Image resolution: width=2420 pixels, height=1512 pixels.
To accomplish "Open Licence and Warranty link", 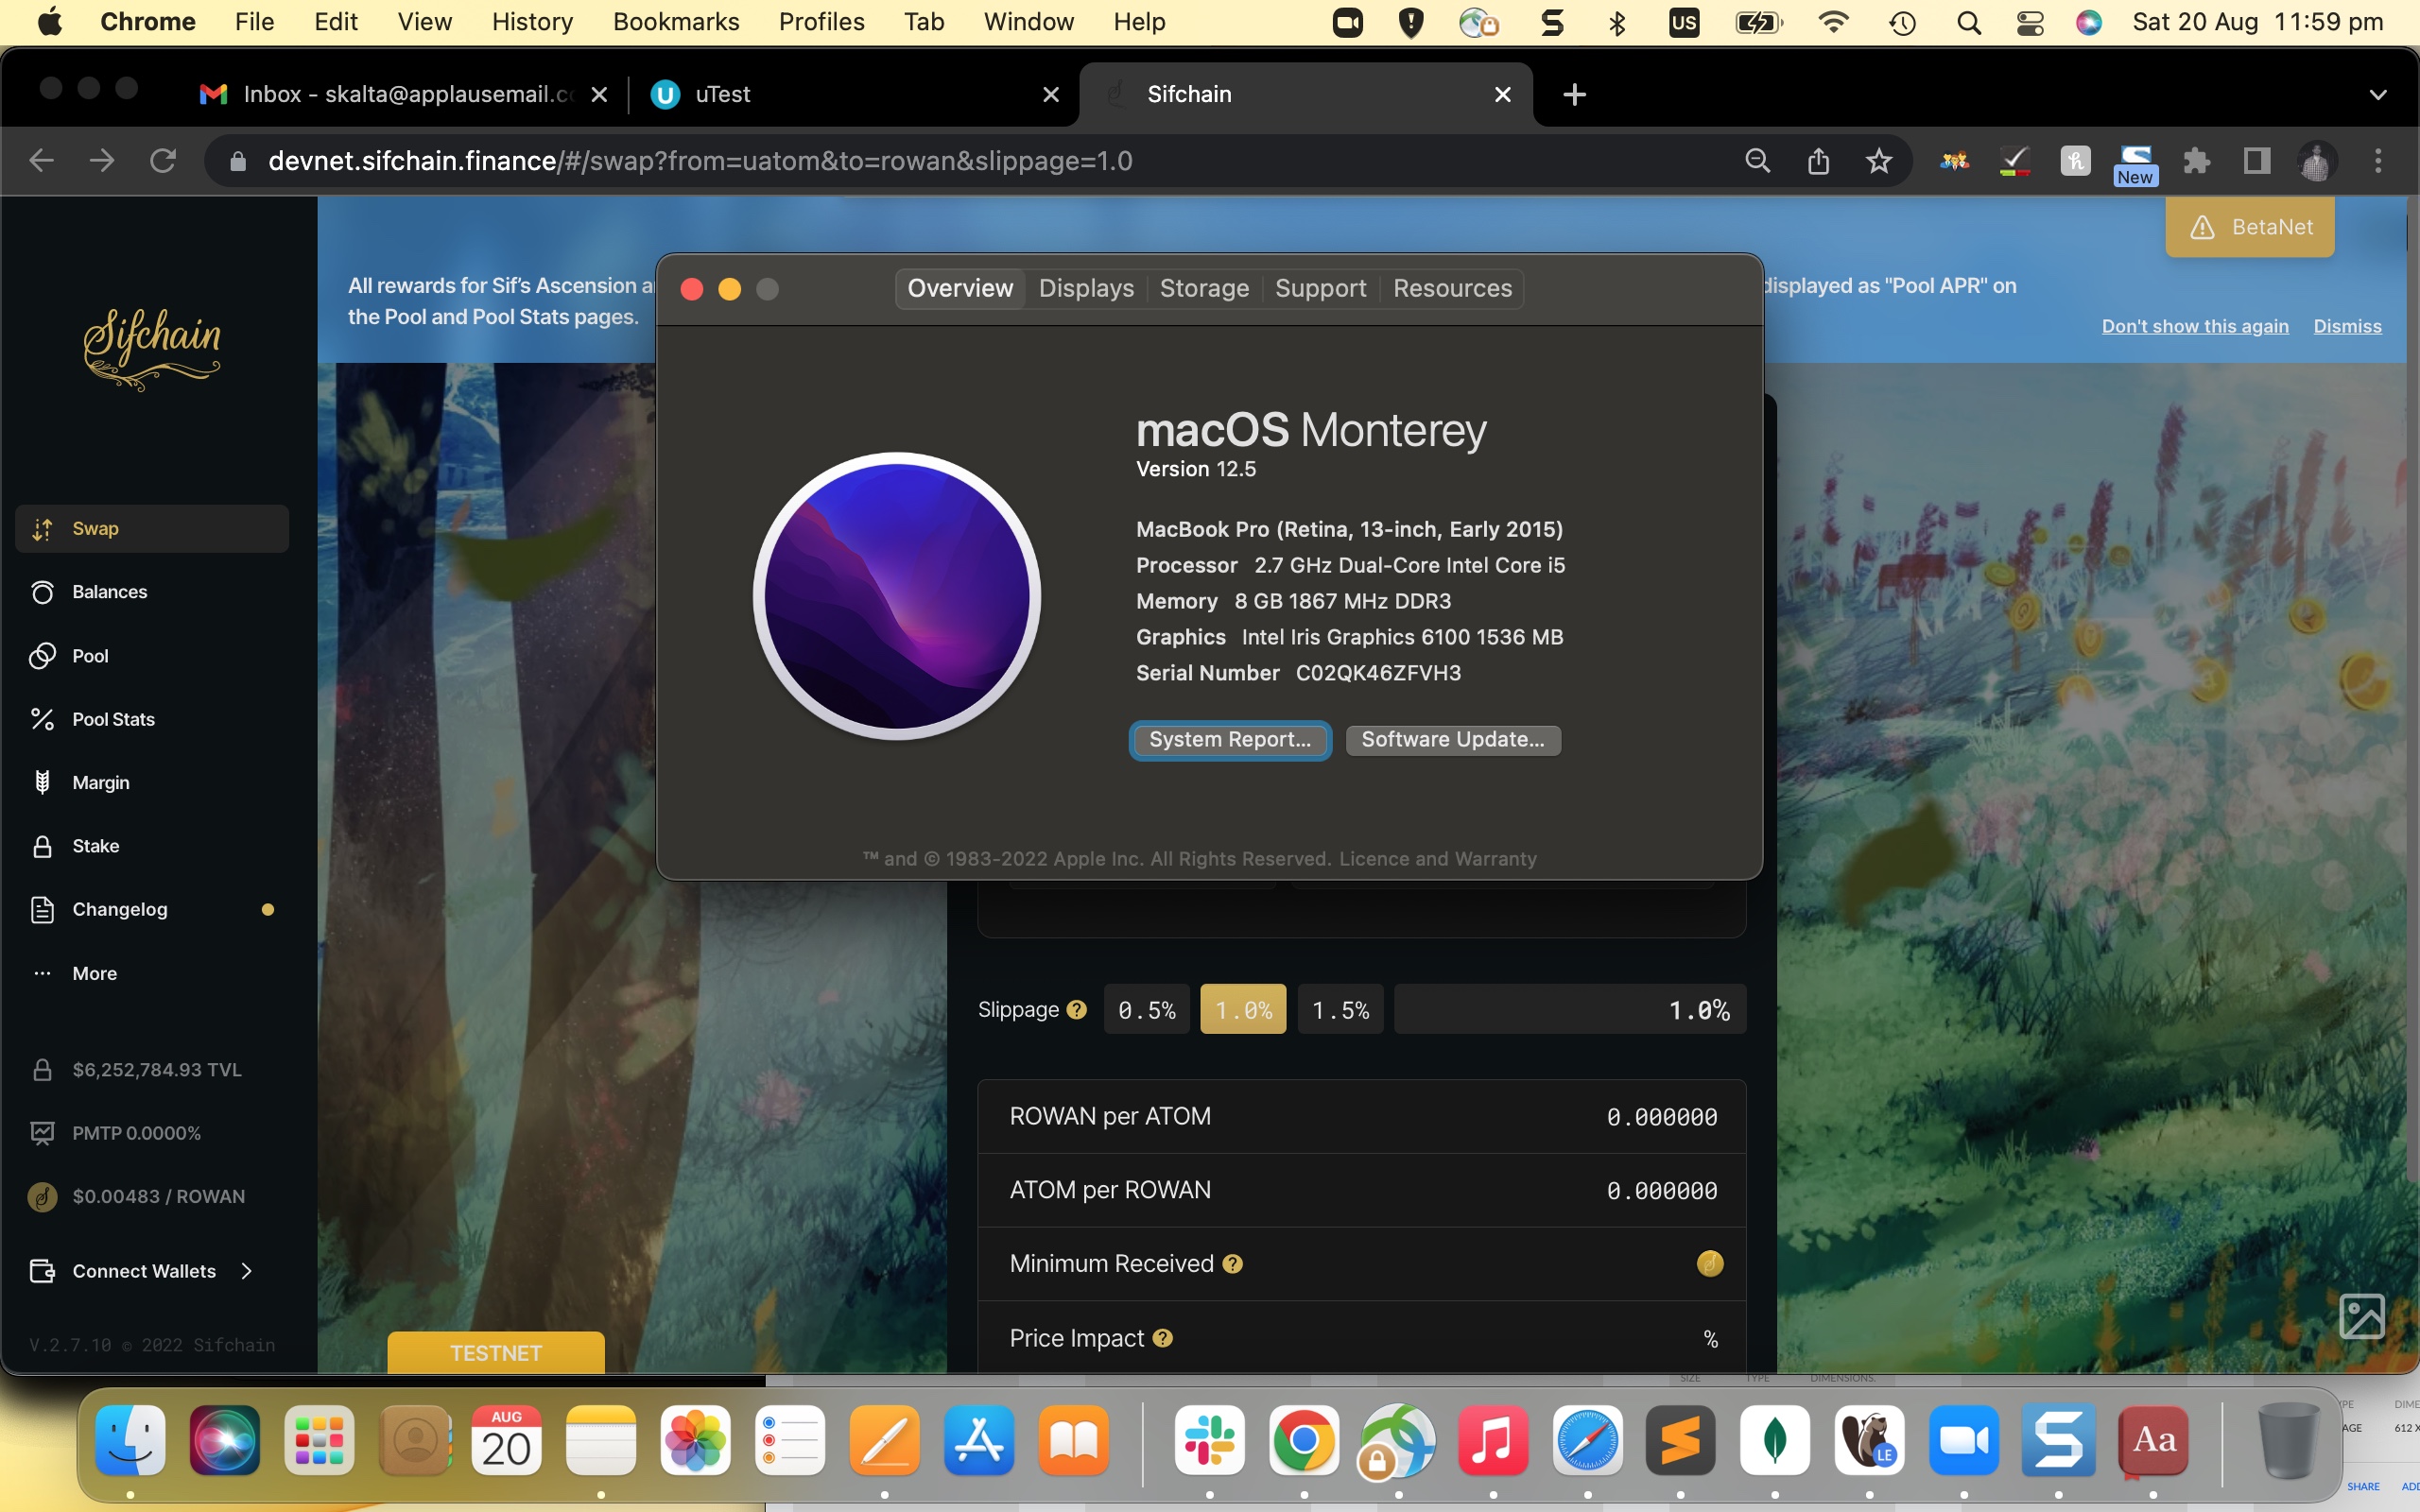I will pyautogui.click(x=1438, y=859).
